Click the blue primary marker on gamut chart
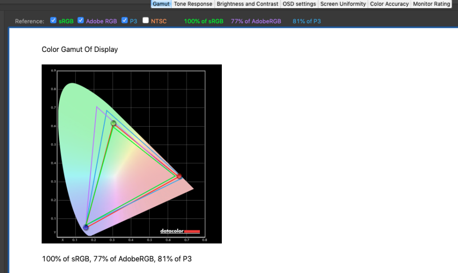The height and width of the screenshot is (273, 458). coord(85,227)
